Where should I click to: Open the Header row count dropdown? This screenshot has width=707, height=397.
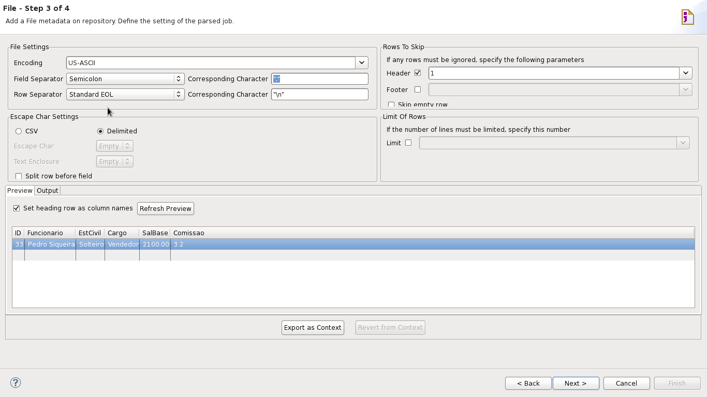[x=685, y=73]
